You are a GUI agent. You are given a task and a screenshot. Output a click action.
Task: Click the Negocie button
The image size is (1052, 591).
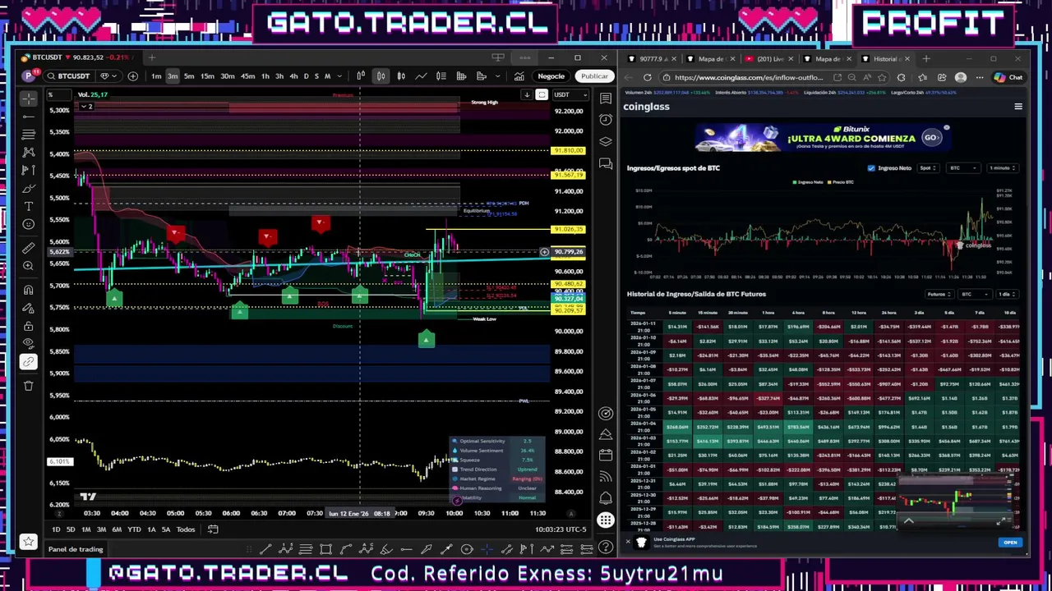[551, 76]
